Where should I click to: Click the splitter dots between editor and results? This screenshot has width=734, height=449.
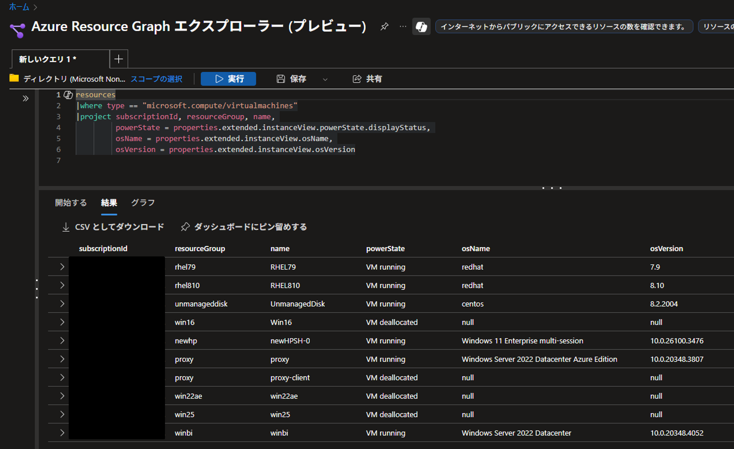tap(552, 188)
